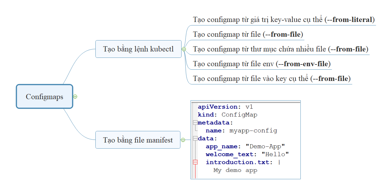Viewport: 386px width, 196px height.
Task: Open the --from-literal topic entry
Action: (284, 19)
